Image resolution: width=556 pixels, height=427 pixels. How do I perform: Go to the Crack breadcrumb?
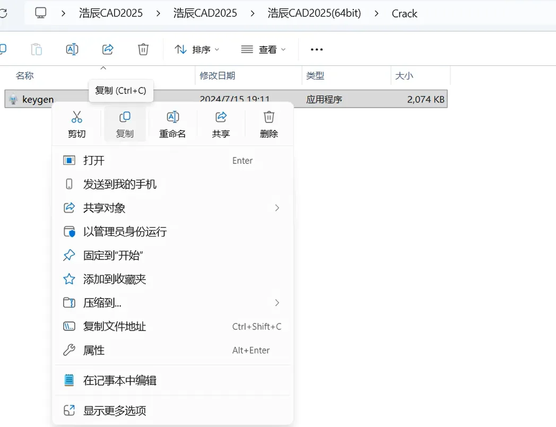tap(404, 13)
